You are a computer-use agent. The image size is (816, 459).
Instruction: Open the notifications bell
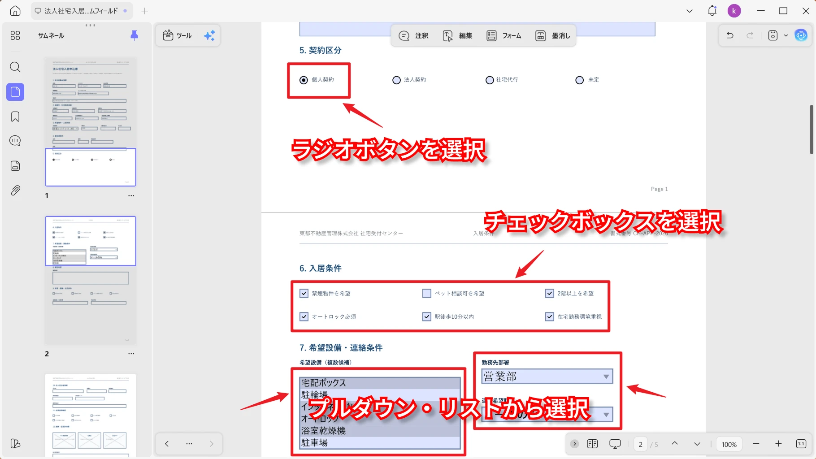(712, 11)
